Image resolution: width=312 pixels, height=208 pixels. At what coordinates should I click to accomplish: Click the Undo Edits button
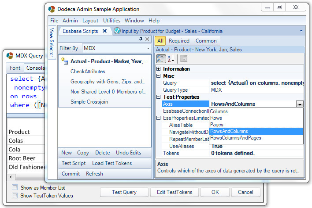click(129, 153)
